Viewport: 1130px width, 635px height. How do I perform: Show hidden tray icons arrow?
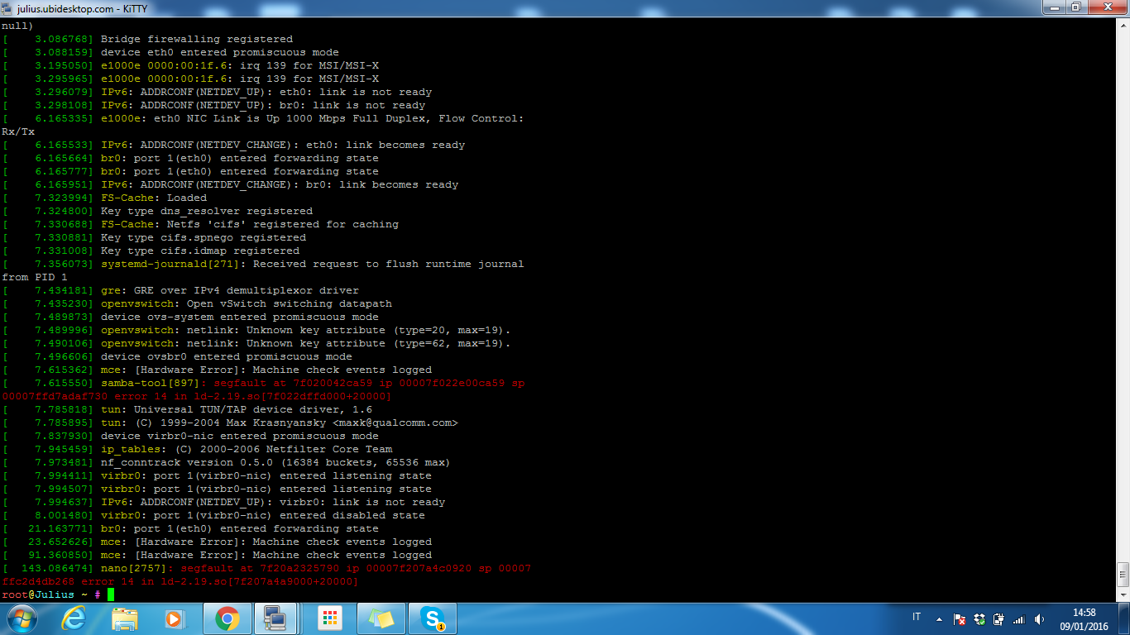(939, 618)
